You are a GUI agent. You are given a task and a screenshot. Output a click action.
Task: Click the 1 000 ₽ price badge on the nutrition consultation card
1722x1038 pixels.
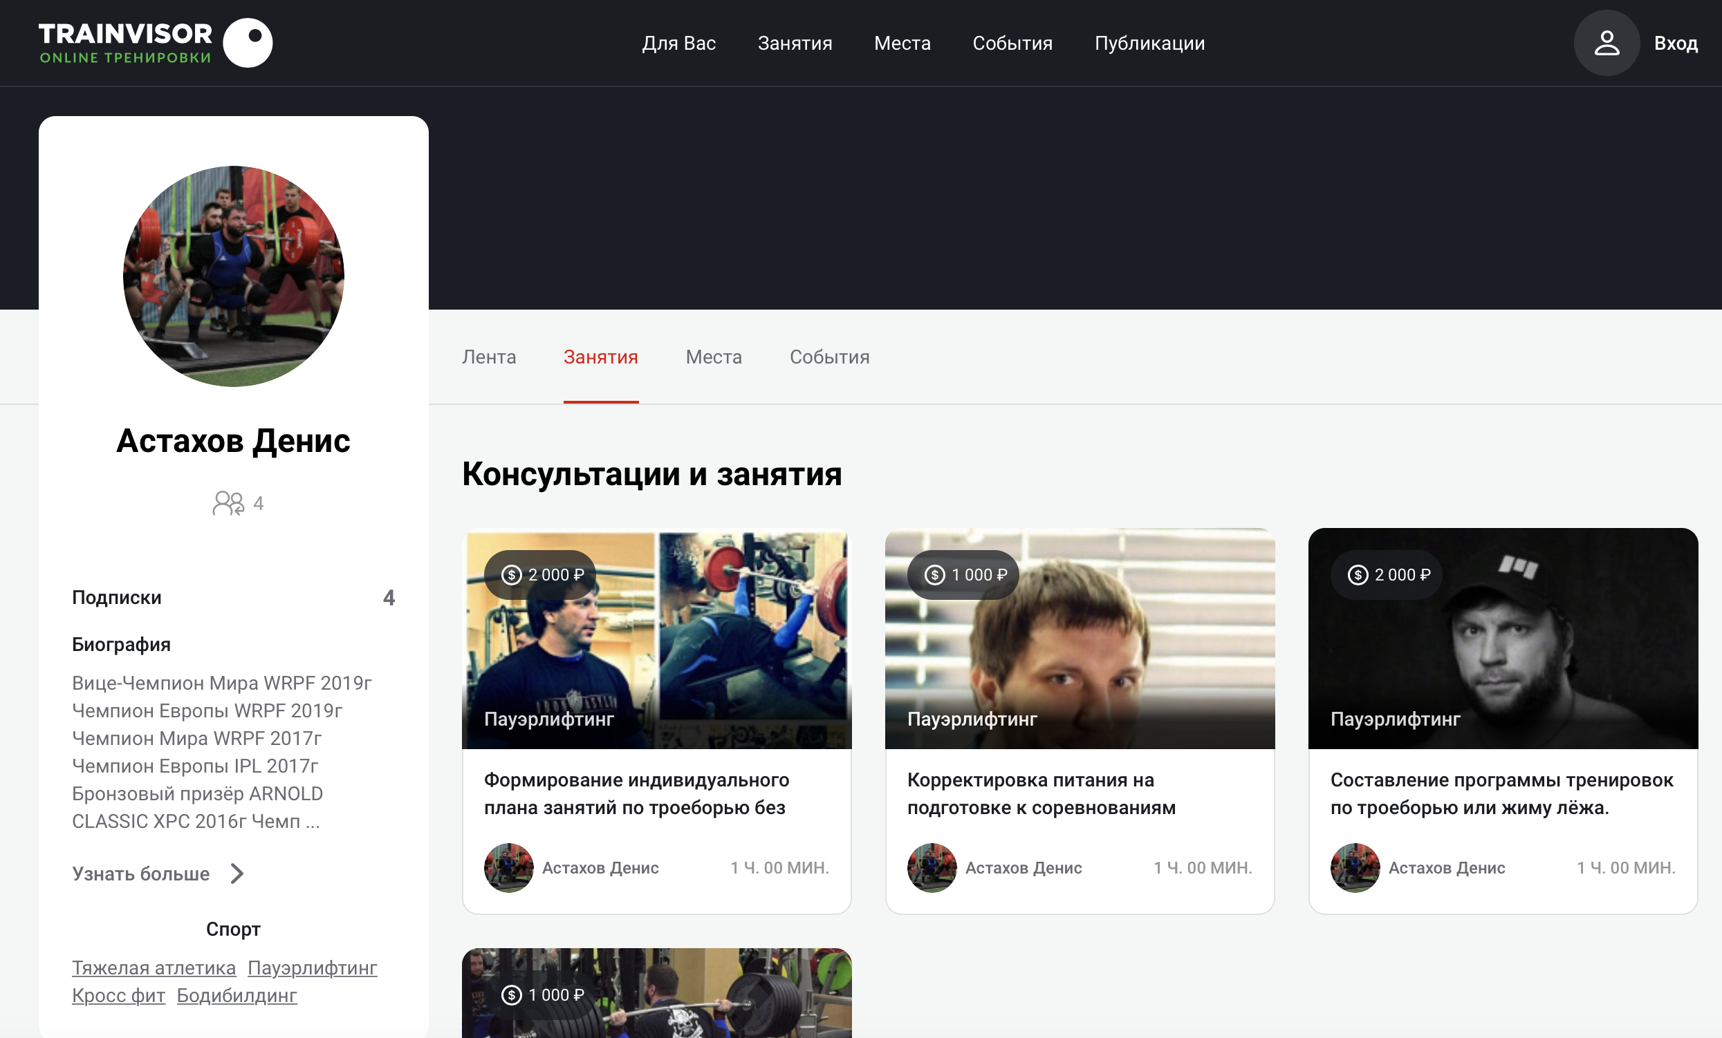pyautogui.click(x=963, y=574)
